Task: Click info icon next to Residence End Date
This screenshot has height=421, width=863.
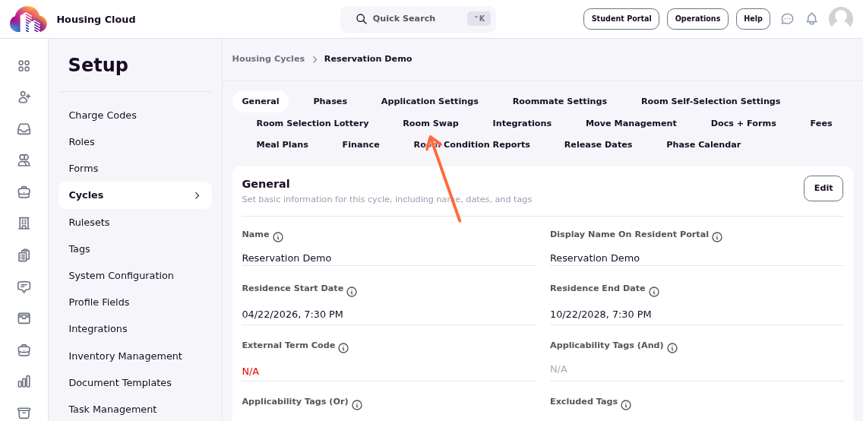Action: click(654, 292)
